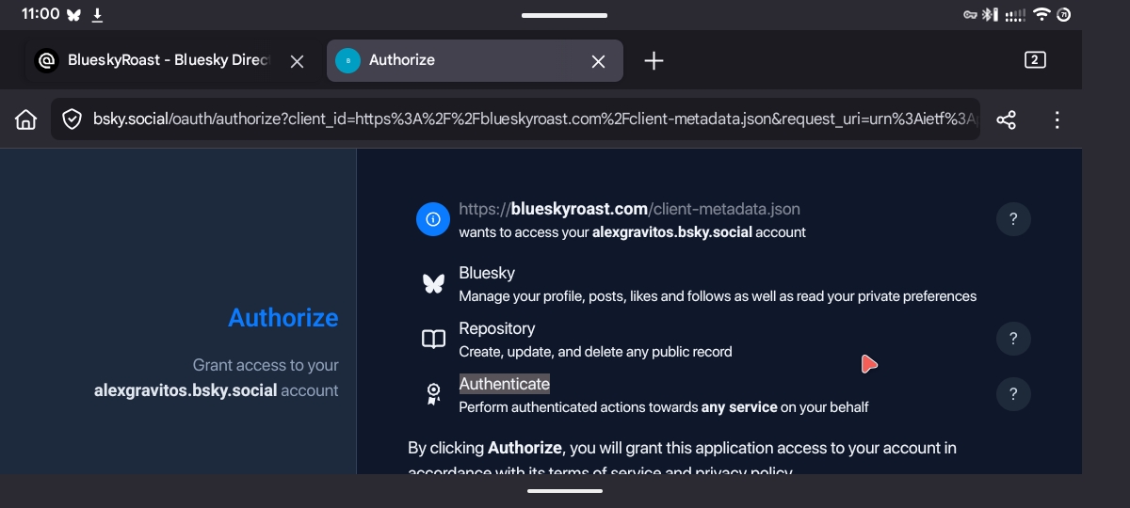Select the Authorize tab
This screenshot has width=1130, height=508.
click(x=452, y=60)
